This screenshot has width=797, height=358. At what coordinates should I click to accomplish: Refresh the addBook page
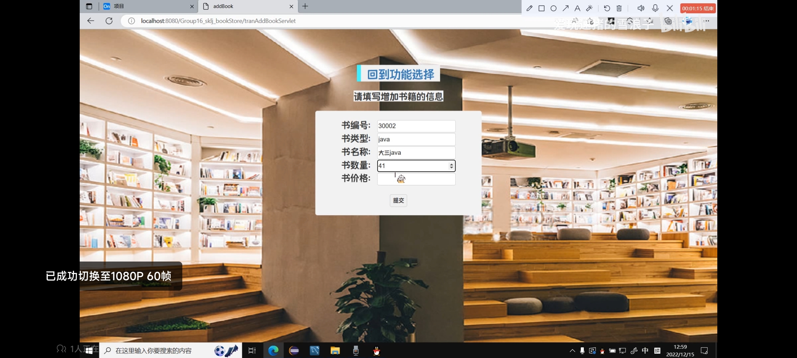pos(109,21)
